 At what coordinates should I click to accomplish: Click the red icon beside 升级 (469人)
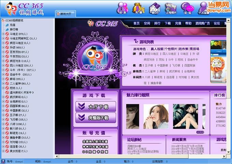click(7, 48)
